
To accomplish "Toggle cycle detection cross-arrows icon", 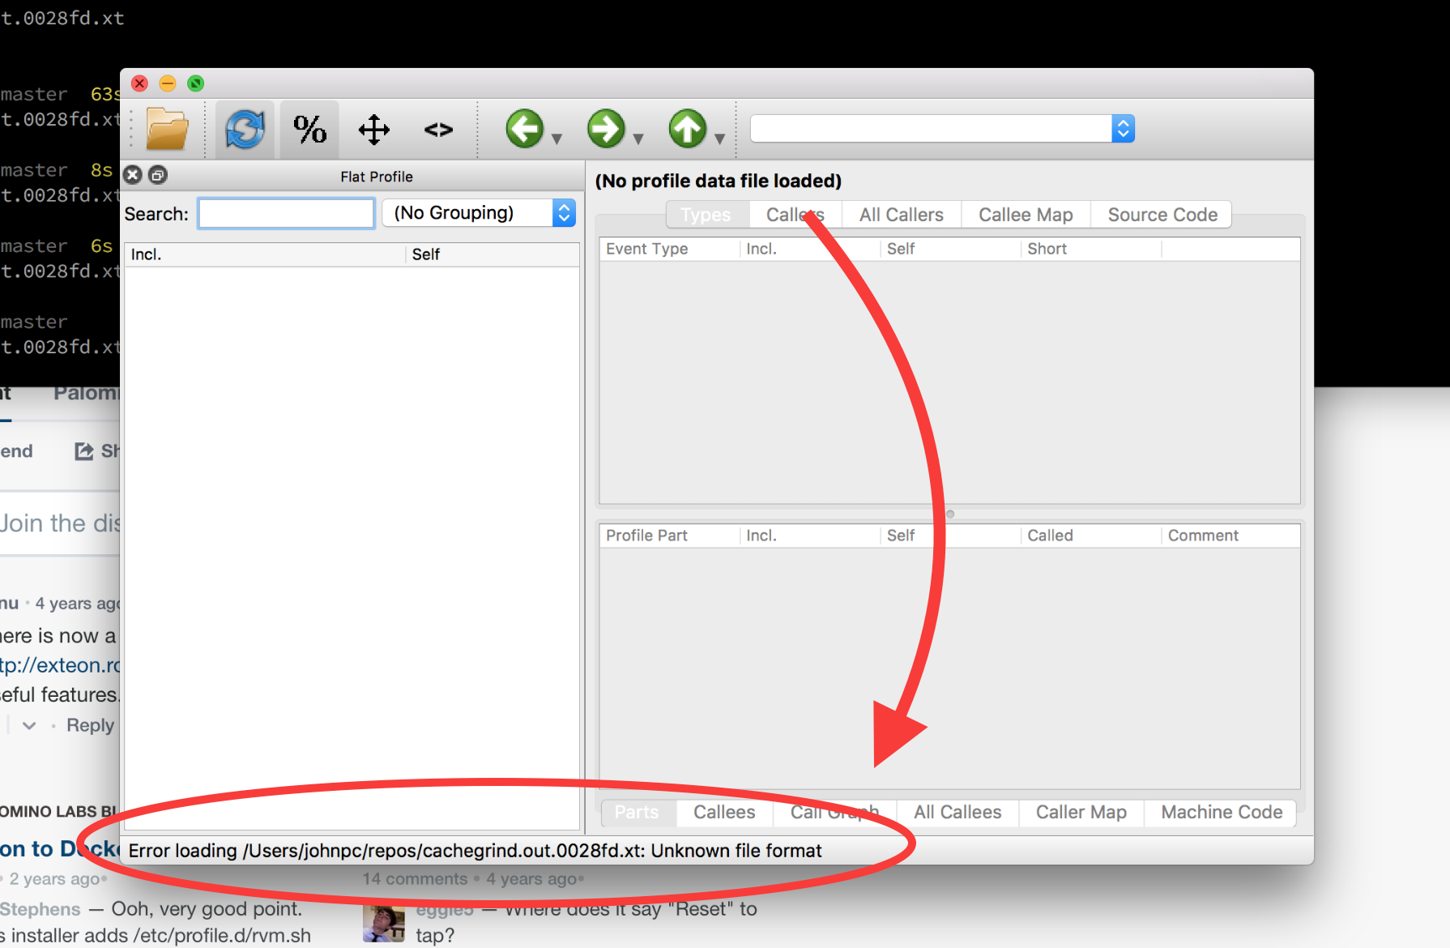I will coord(374,129).
